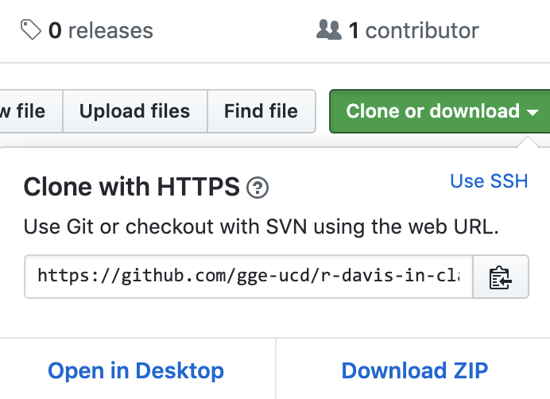Click the partially visible new file button
This screenshot has width=550, height=399.
click(31, 111)
